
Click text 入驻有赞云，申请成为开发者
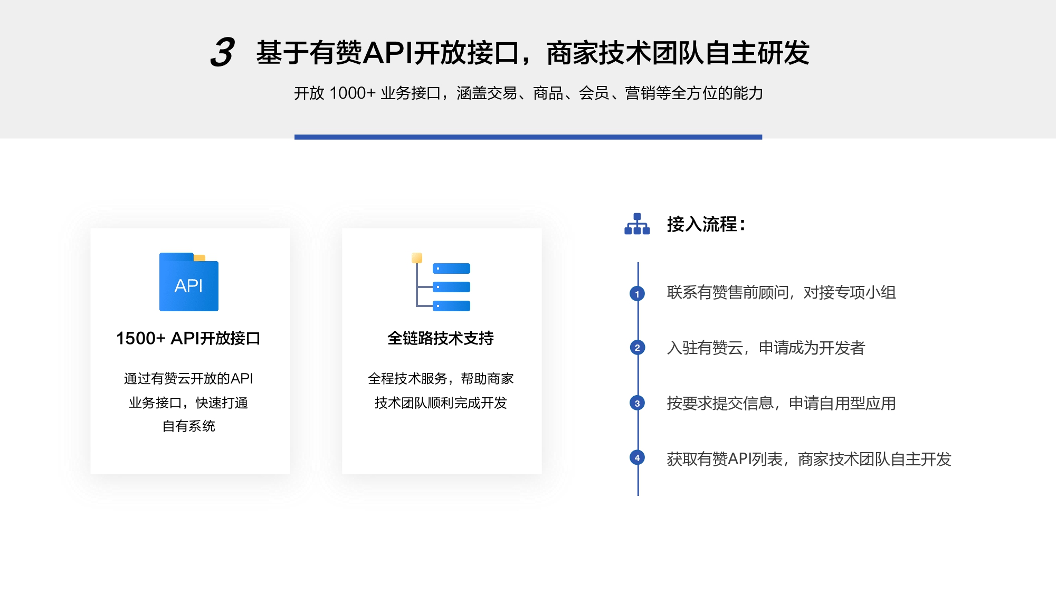point(766,348)
